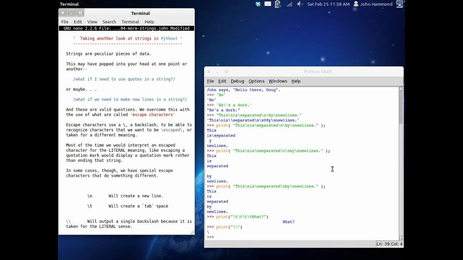This screenshot has width=463, height=260.
Task: Click the 'Ln: 39' status bar entry
Action: [x=383, y=244]
